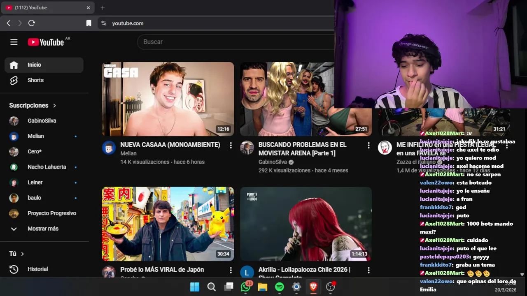The width and height of the screenshot is (527, 296).
Task: Go back with browser back arrow
Action: click(9, 23)
